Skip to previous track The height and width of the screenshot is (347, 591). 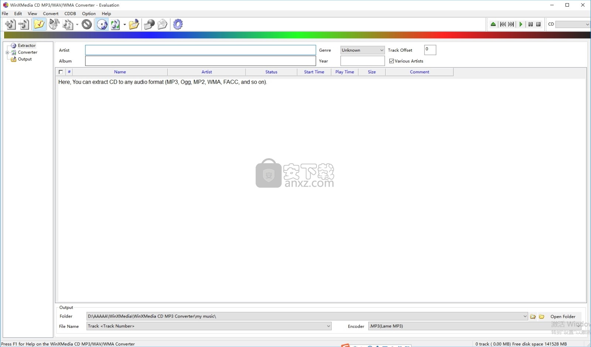point(503,24)
